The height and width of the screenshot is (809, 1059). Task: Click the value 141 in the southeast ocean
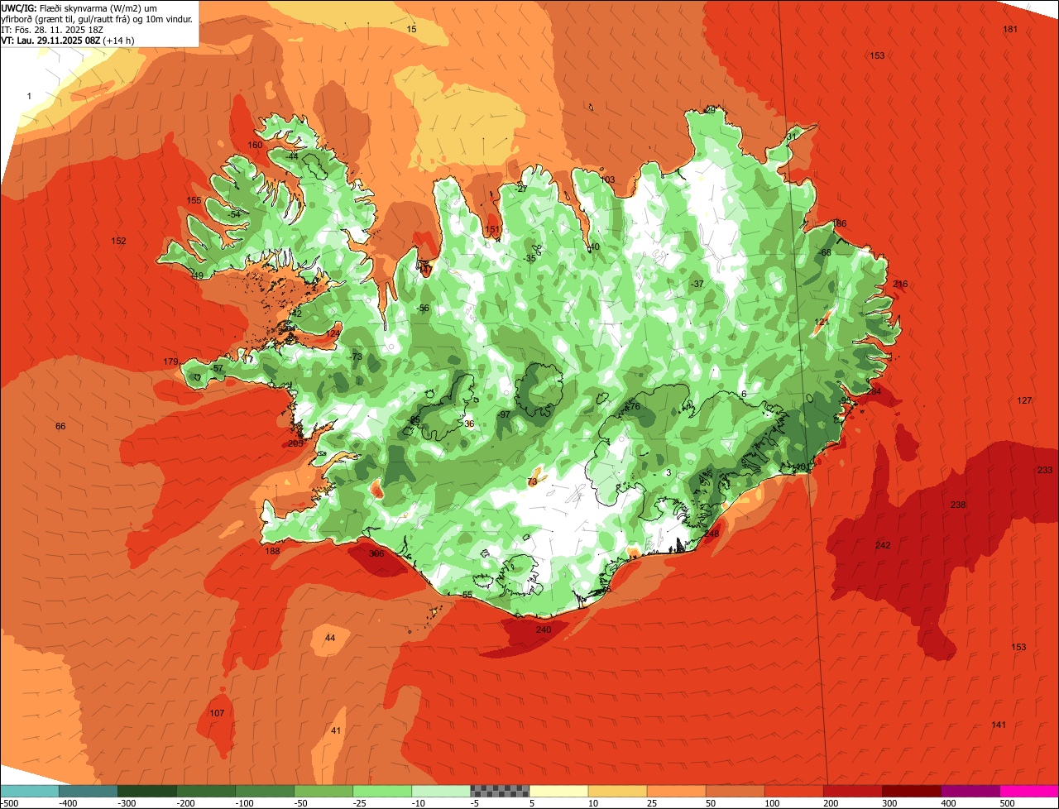pyautogui.click(x=999, y=725)
